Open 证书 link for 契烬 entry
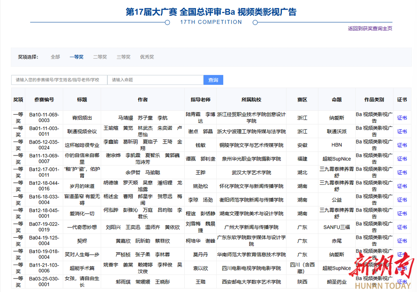This screenshot has width=417, height=292. pyautogui.click(x=402, y=241)
